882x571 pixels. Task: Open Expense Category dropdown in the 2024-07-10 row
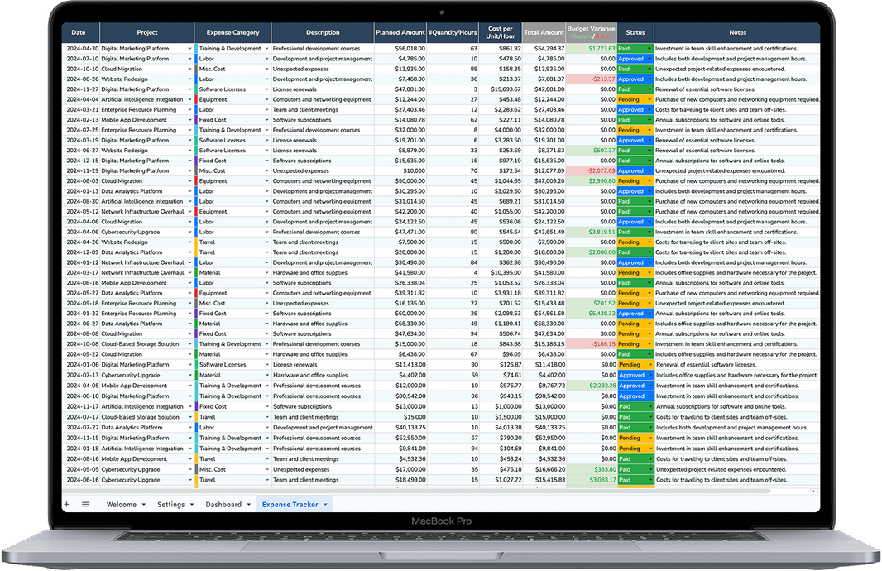(267, 59)
